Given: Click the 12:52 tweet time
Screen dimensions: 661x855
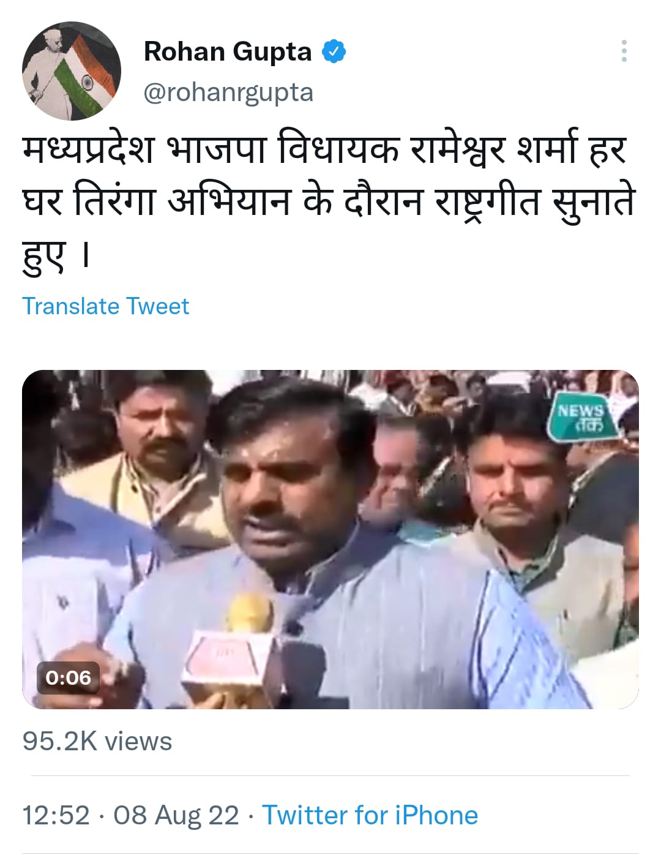Looking at the screenshot, I should (56, 815).
